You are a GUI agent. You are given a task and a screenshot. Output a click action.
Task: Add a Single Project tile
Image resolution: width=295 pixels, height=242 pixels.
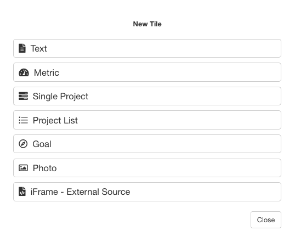pyautogui.click(x=147, y=96)
